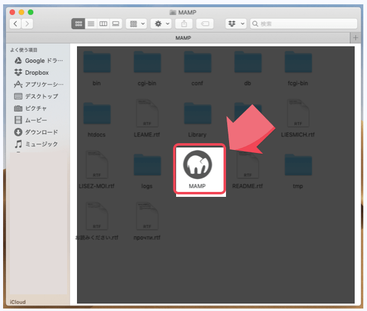The width and height of the screenshot is (367, 311).
Task: Select the お読みください.rtf file
Action: point(97,222)
